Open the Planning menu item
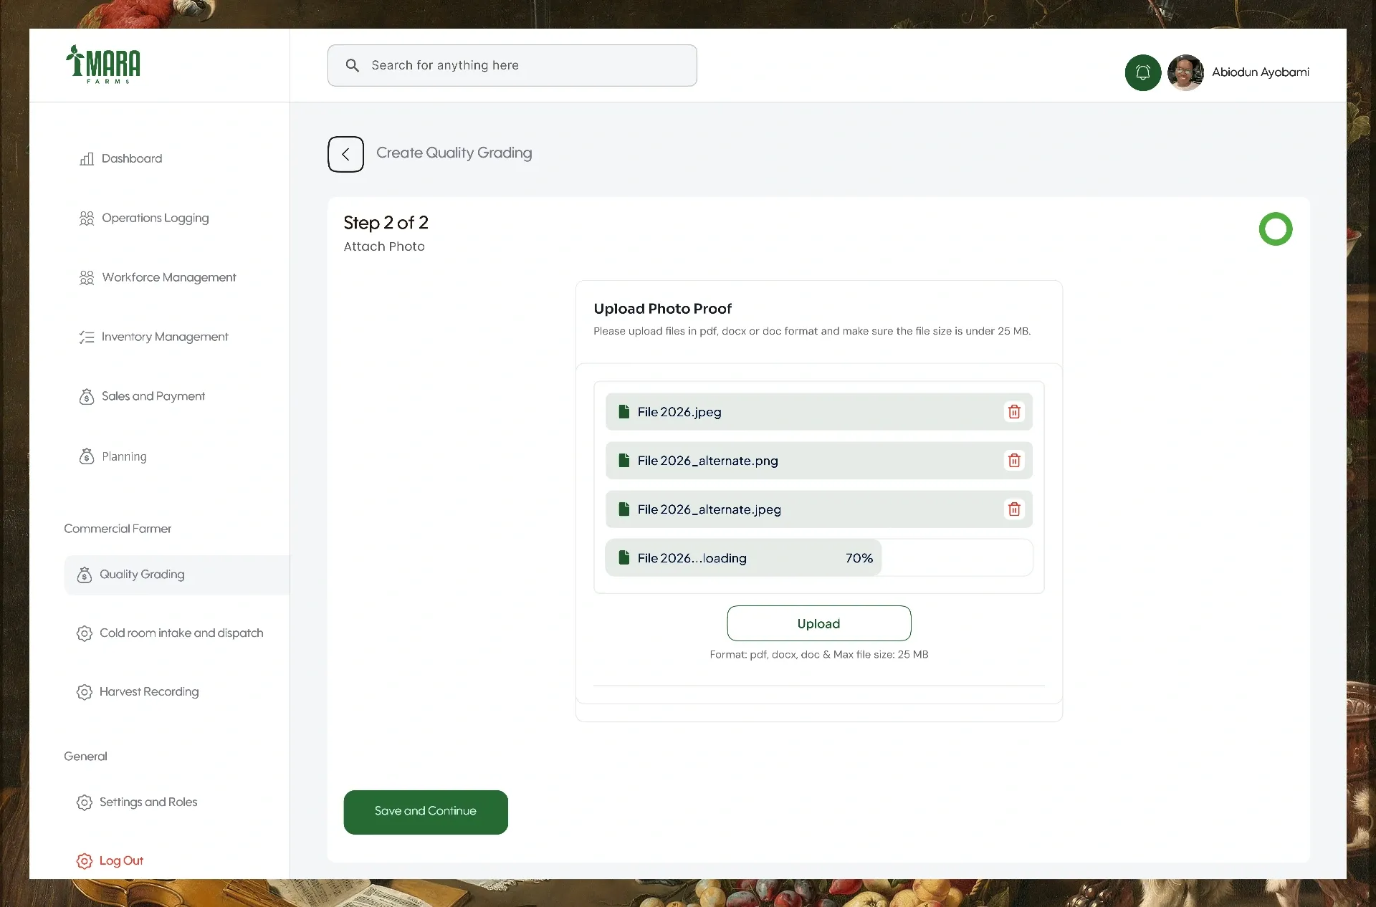The image size is (1376, 907). point(113,456)
